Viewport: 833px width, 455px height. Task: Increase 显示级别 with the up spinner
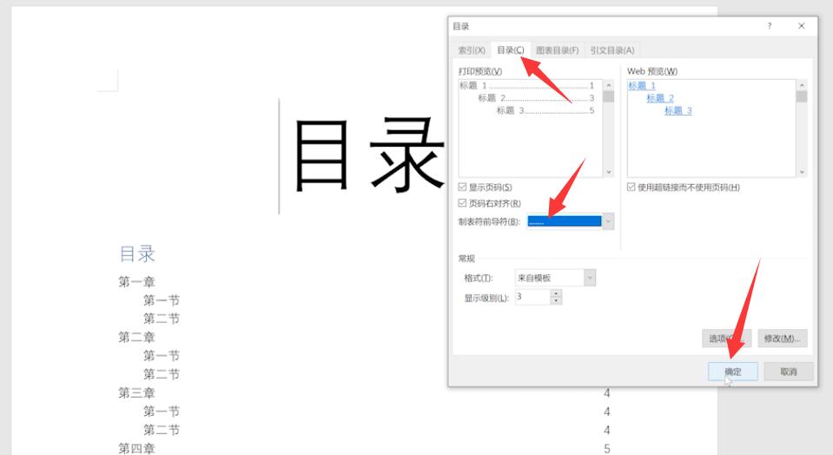coord(556,293)
